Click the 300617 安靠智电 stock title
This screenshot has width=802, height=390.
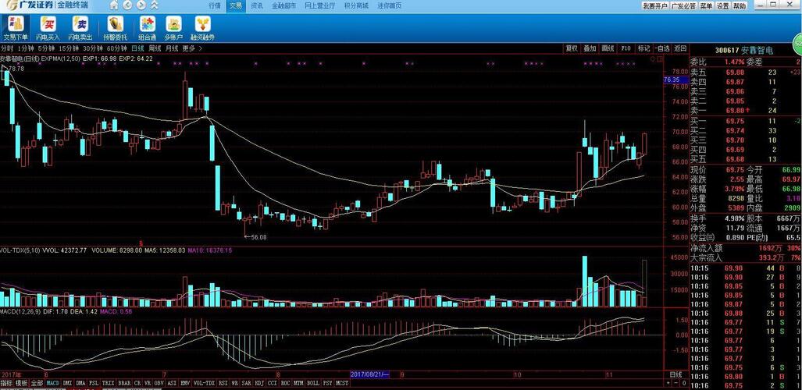(x=744, y=50)
